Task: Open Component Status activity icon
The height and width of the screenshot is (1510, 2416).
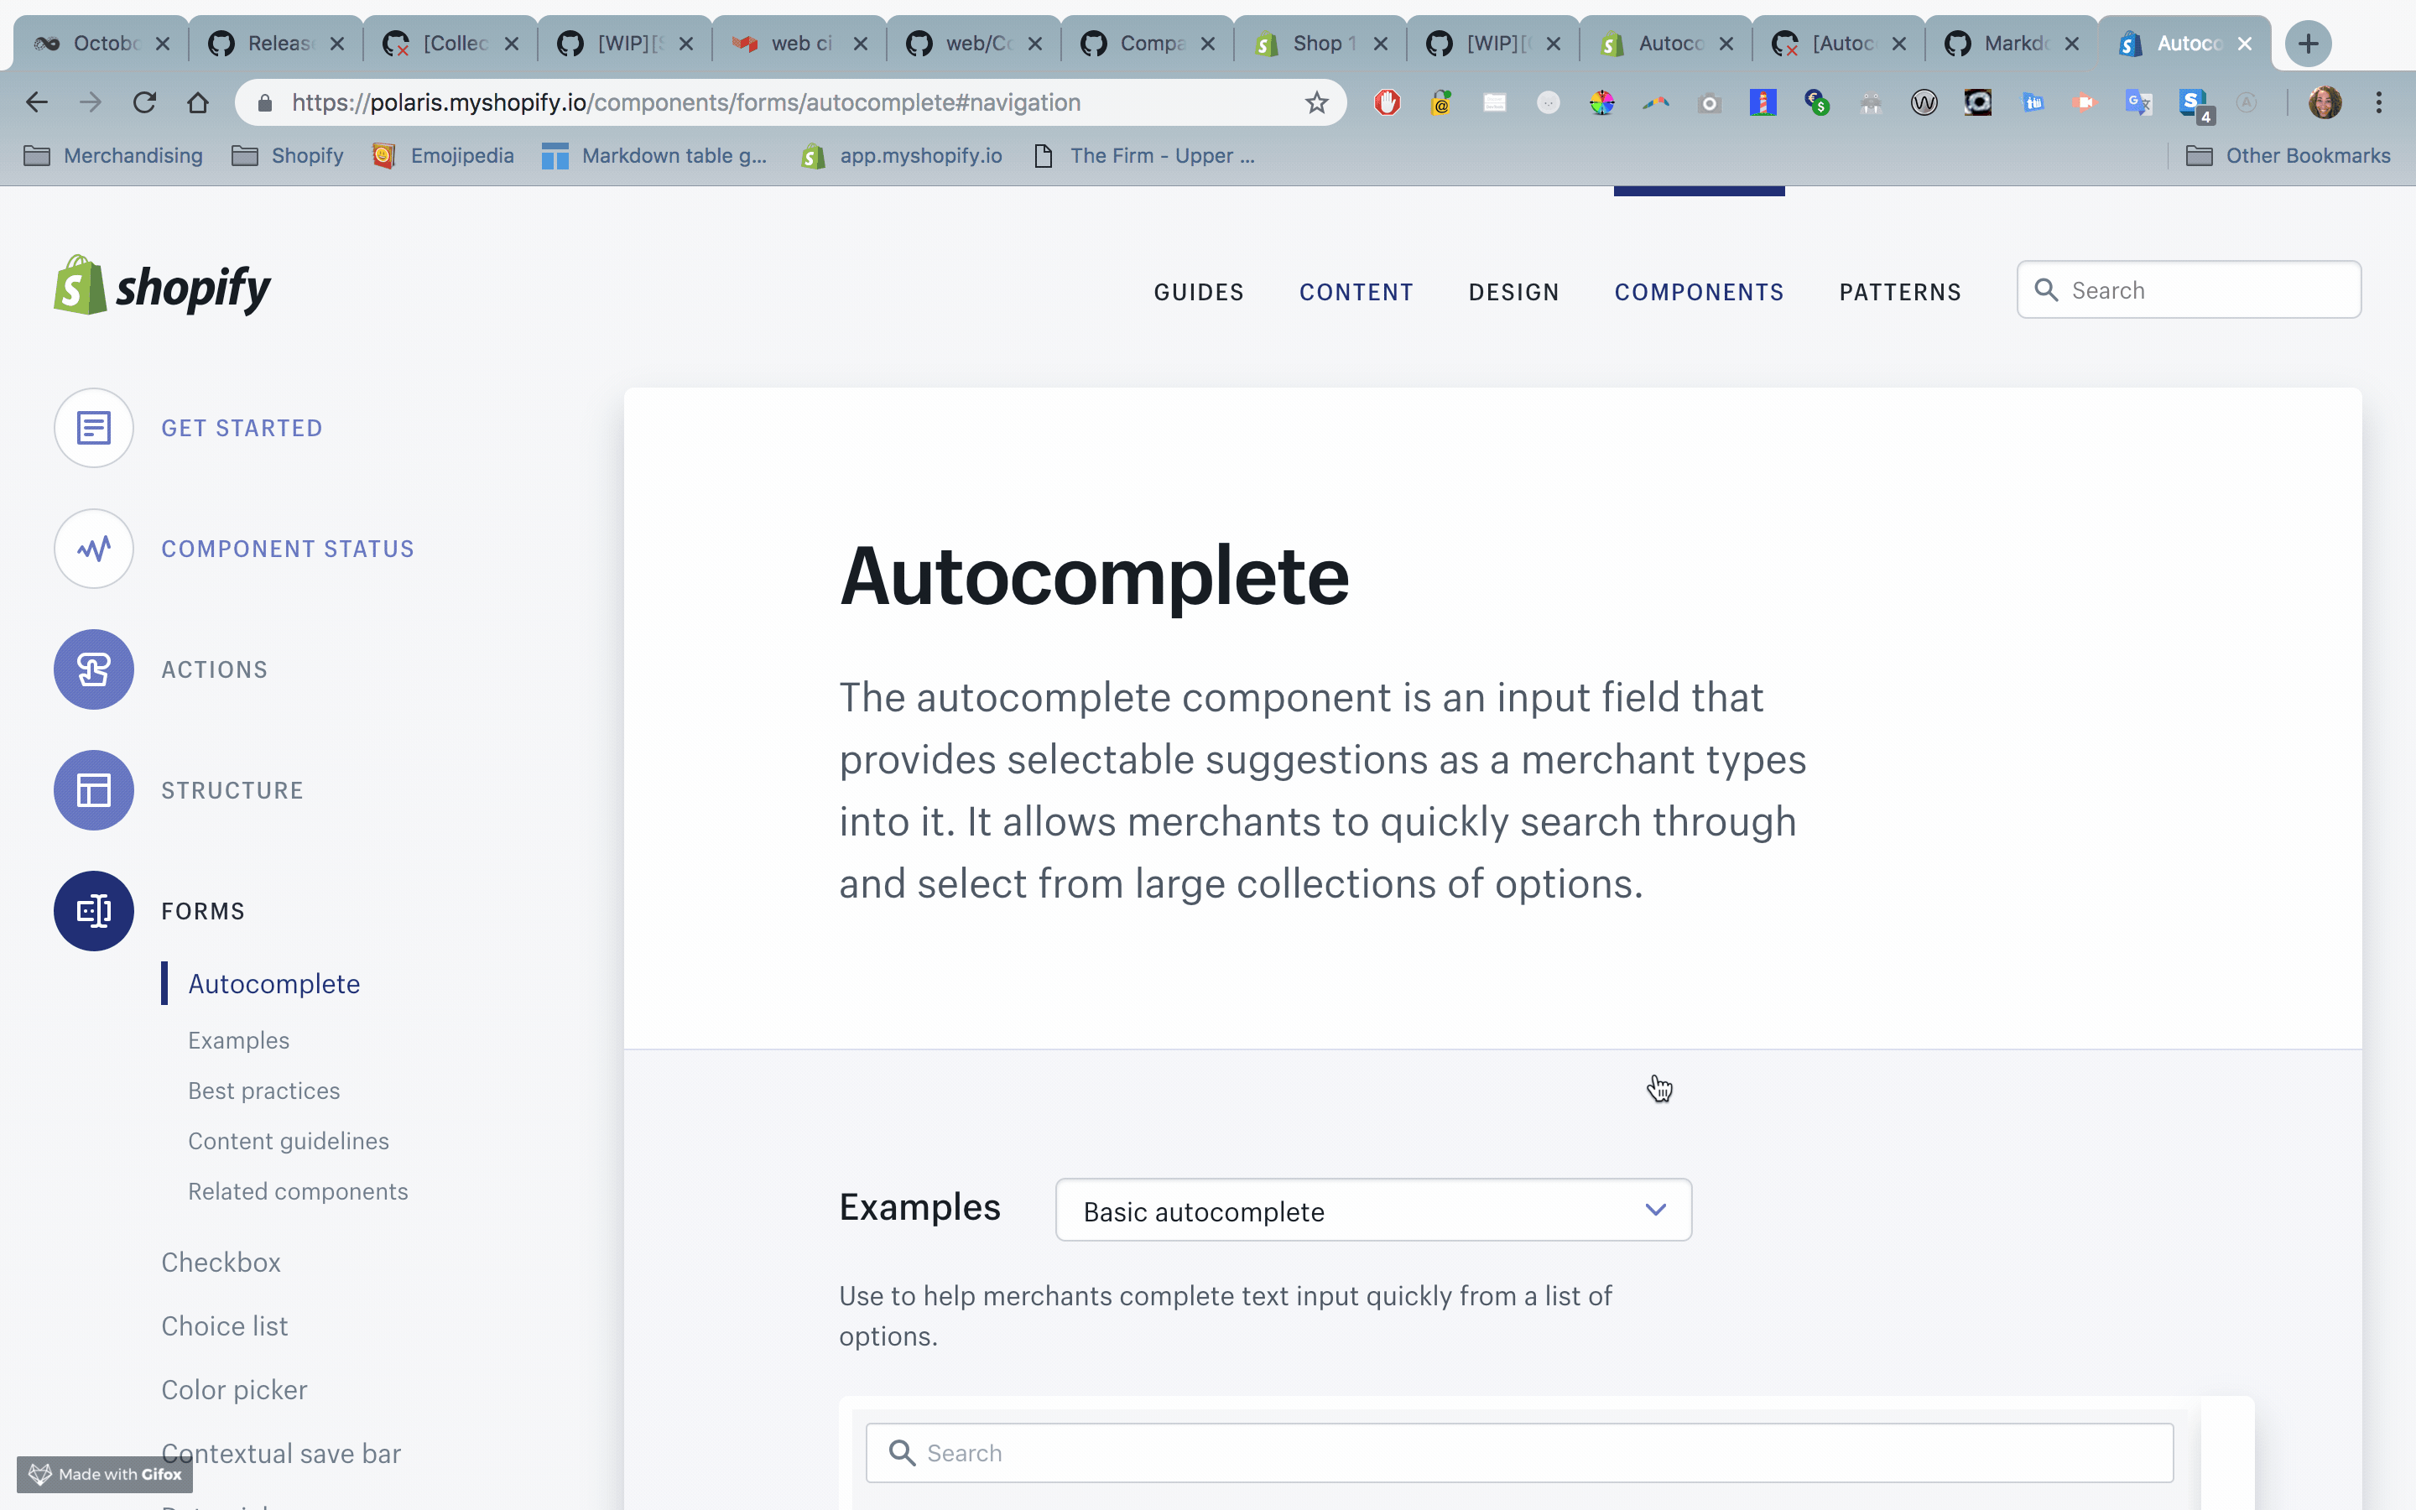Action: pos(94,549)
